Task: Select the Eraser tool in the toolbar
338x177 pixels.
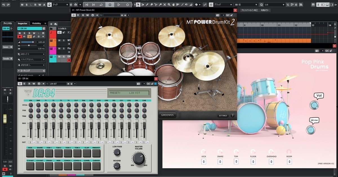Action: (x=151, y=5)
